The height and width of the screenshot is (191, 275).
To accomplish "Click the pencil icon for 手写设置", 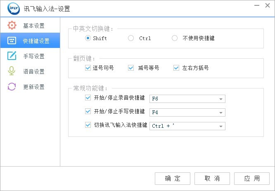I will tap(12, 56).
